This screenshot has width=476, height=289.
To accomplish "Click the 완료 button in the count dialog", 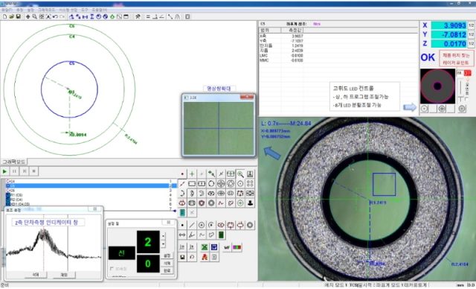I will (167, 270).
